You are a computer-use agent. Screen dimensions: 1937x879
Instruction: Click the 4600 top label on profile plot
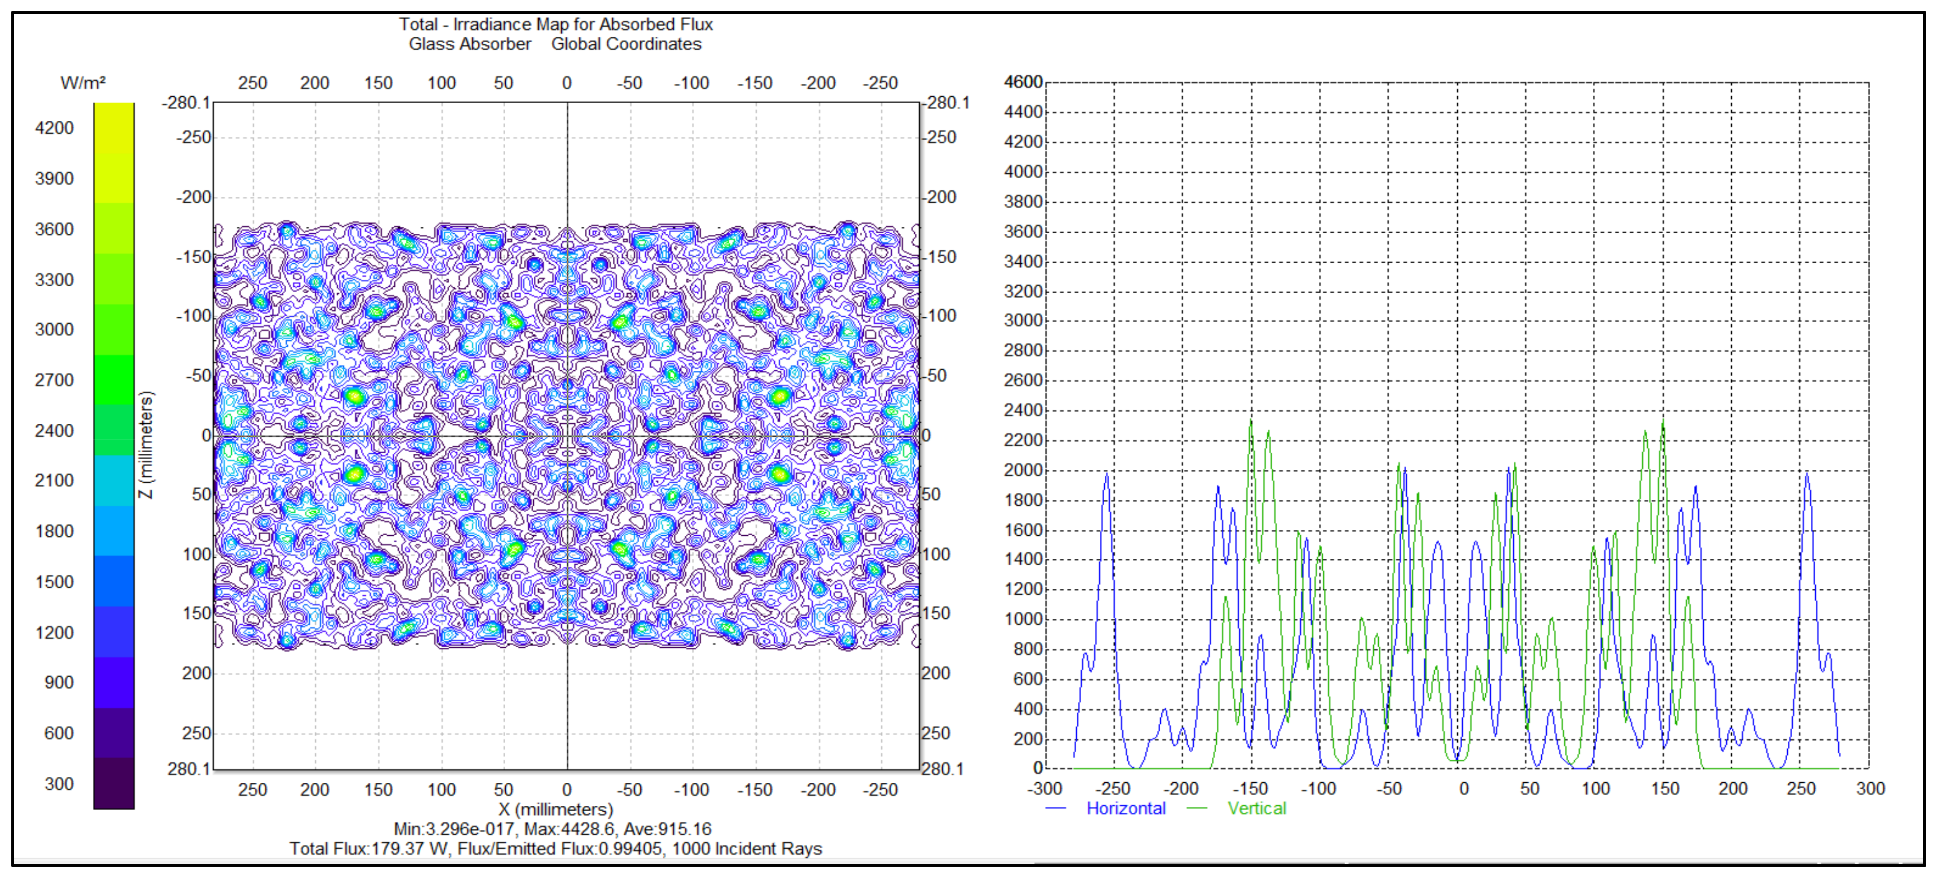1023,81
